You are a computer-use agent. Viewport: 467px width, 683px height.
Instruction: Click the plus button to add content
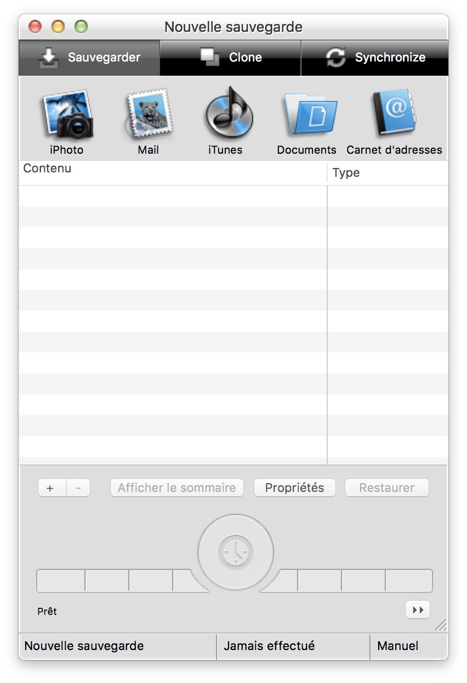[51, 488]
